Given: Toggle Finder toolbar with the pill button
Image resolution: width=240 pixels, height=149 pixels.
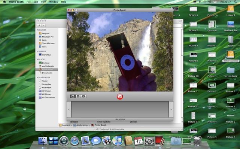Looking at the screenshot, I should 180,21.
